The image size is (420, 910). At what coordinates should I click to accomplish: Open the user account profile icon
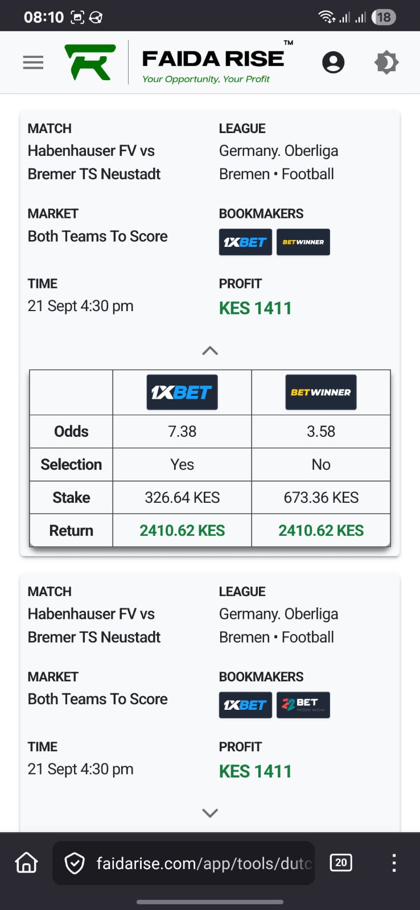pos(333,63)
